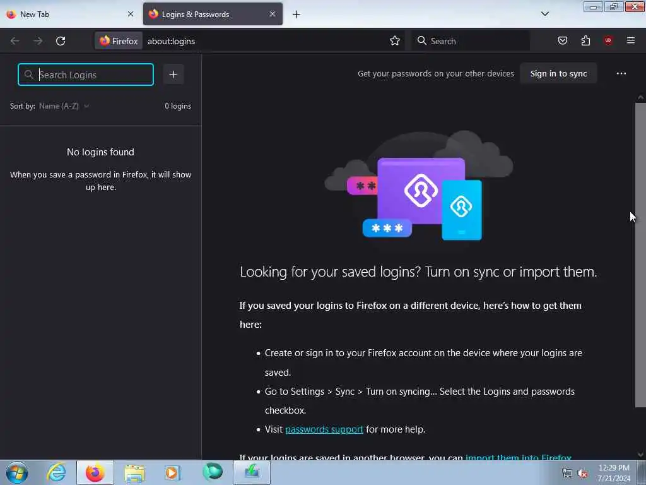Open the Save to Pocket icon
The height and width of the screenshot is (485, 646).
pos(562,40)
